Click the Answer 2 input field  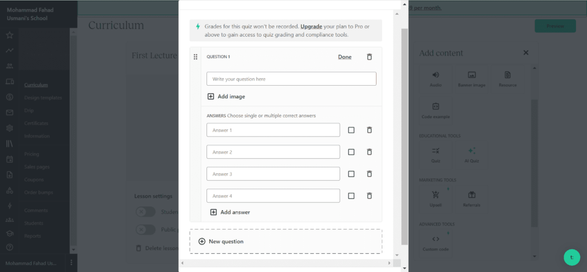273,152
